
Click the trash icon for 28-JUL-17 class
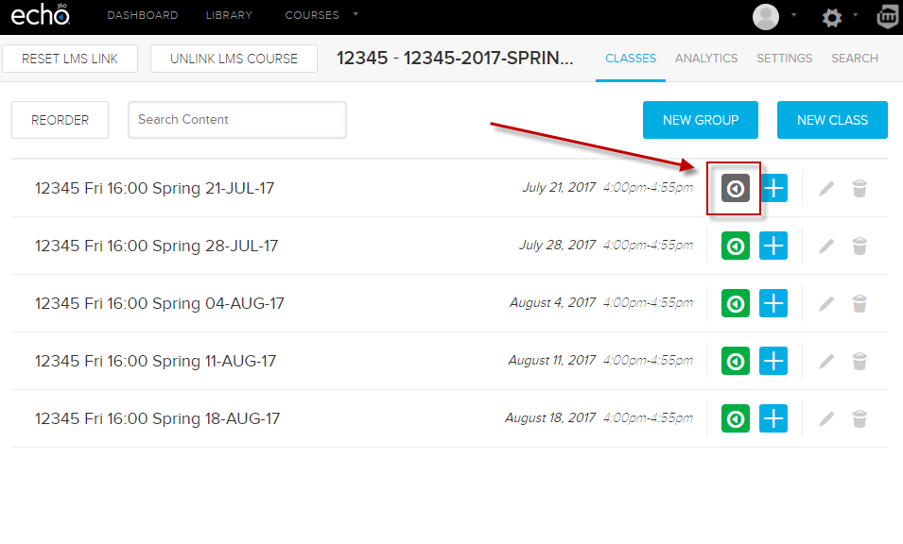click(x=859, y=246)
